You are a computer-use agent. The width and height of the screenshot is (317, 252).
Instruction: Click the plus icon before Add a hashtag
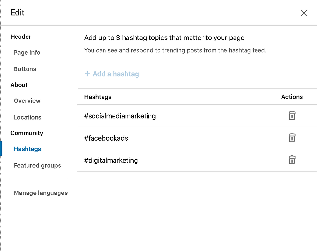[87, 74]
